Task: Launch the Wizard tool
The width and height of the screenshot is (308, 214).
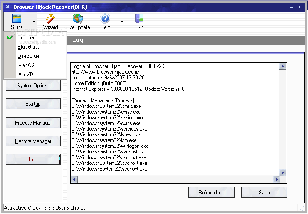Action: (50, 21)
